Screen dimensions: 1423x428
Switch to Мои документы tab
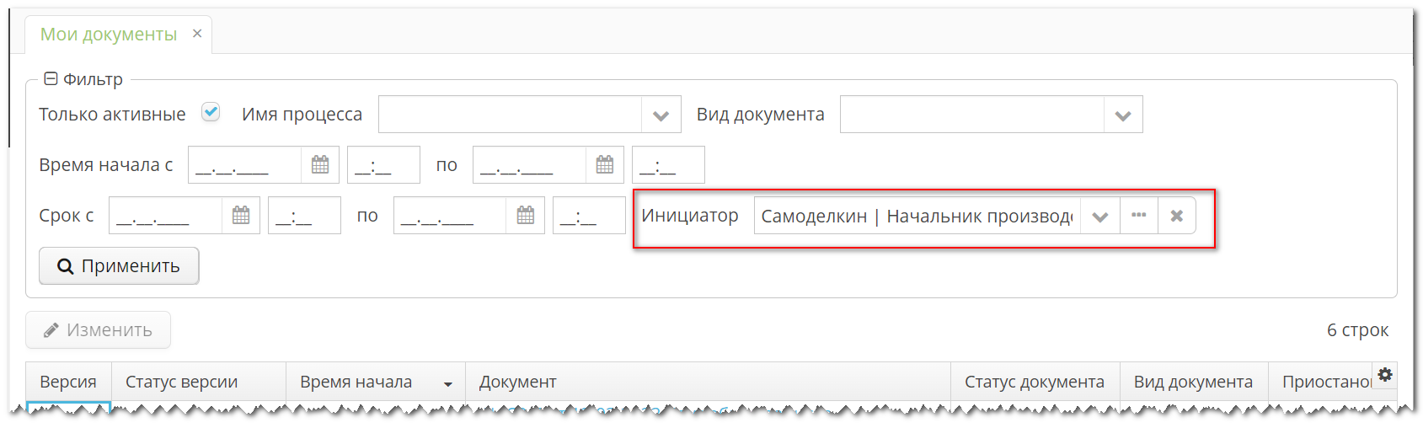coord(109,35)
